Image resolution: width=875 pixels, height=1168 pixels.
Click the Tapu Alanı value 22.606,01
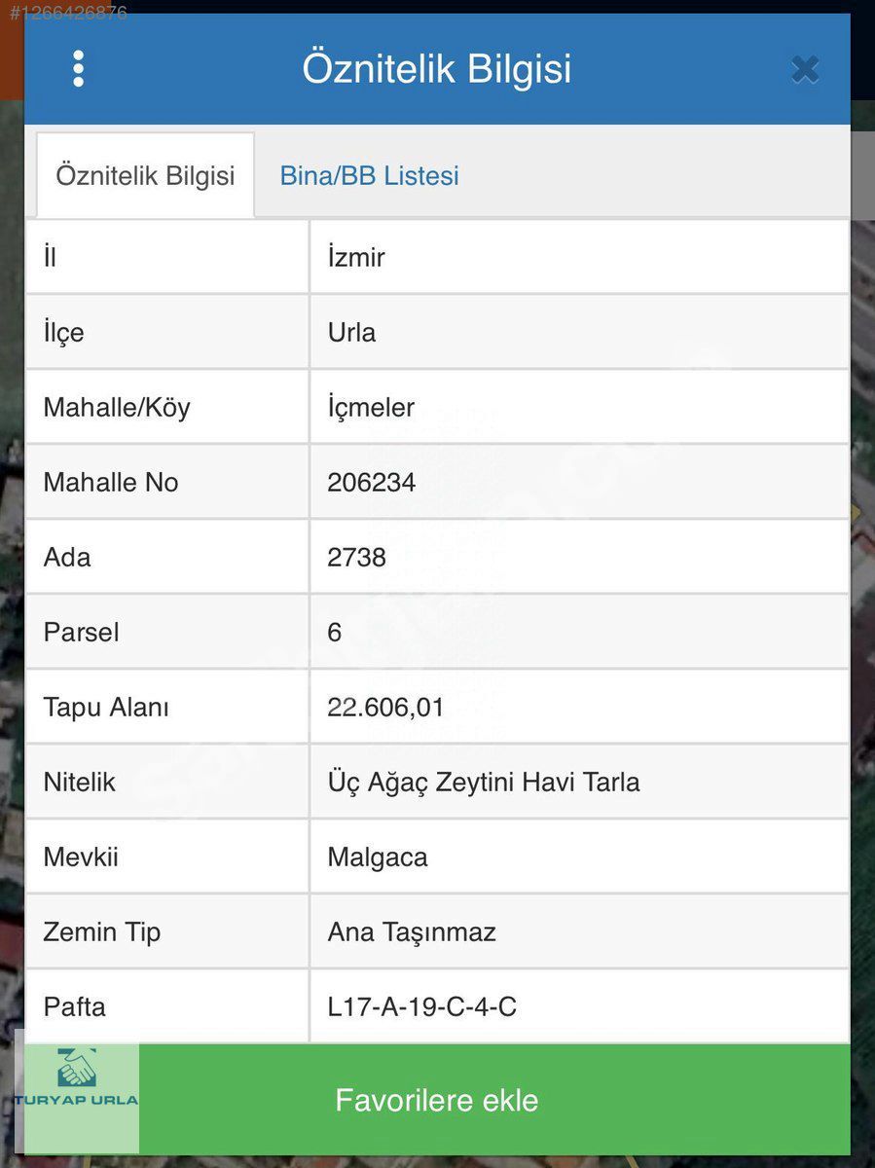[385, 708]
